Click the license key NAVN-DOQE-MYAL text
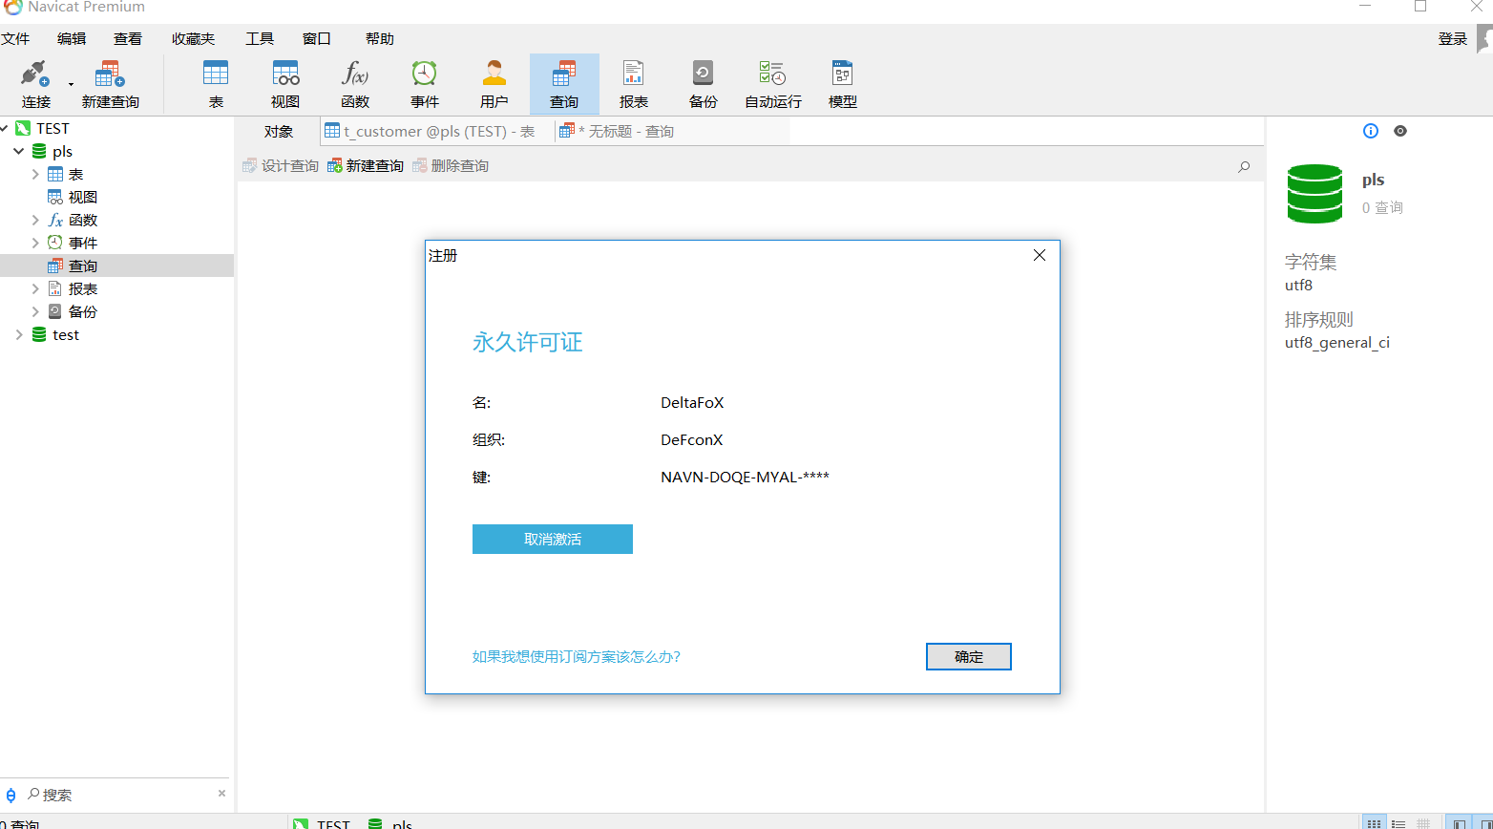The height and width of the screenshot is (829, 1493). point(745,477)
